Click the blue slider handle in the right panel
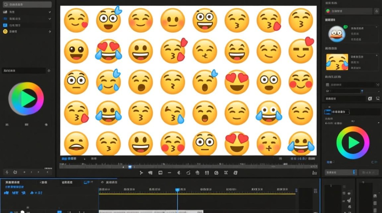The height and width of the screenshot is (213, 382). click(362, 91)
